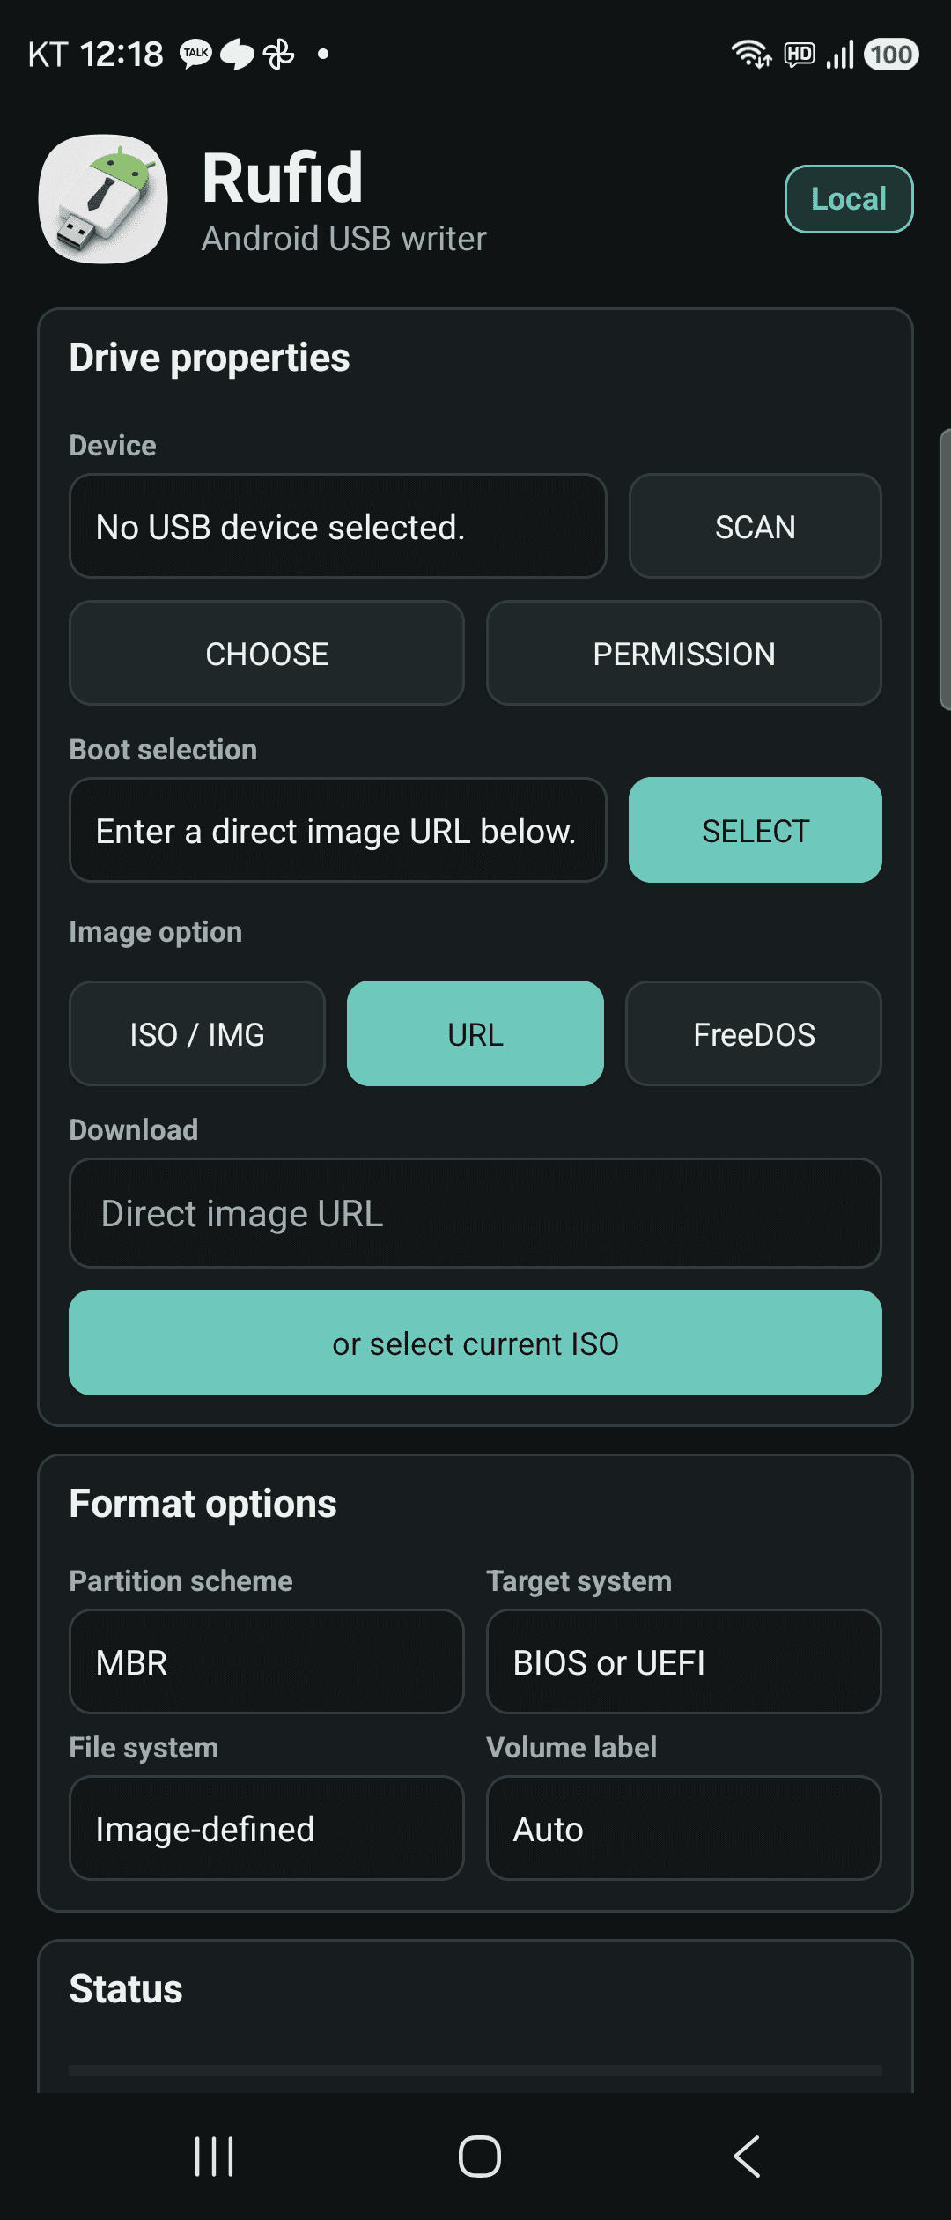Select ISO / IMG image option
Viewport: 951px width, 2220px height.
point(197,1033)
